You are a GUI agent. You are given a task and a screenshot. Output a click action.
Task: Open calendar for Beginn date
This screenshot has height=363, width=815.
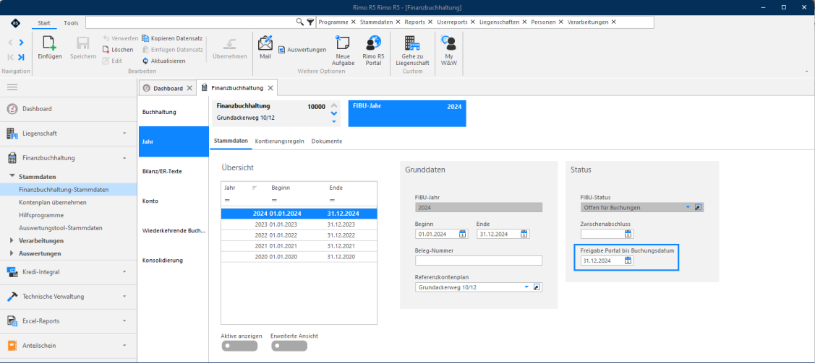(463, 234)
